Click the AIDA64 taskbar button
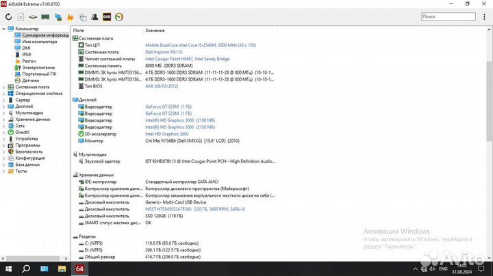The width and height of the screenshot is (493, 276). tap(79, 268)
